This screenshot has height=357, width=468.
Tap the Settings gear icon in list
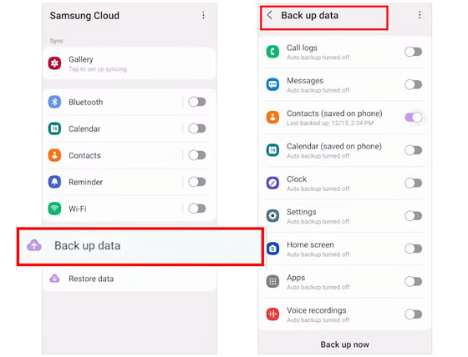pos(272,215)
